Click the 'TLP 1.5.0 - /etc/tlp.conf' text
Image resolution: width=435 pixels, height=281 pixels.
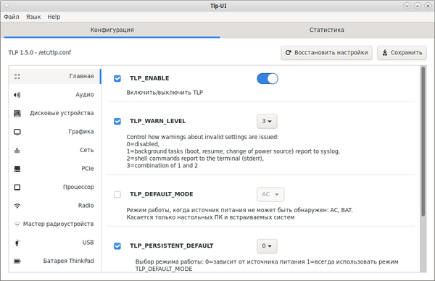40,53
